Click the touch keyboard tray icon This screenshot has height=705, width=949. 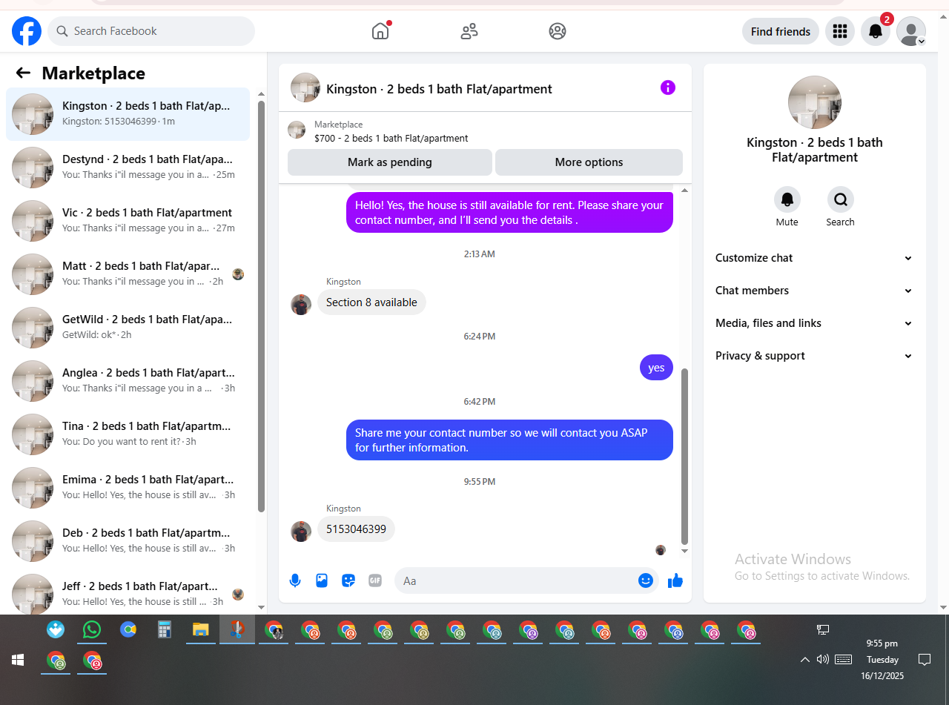point(843,659)
